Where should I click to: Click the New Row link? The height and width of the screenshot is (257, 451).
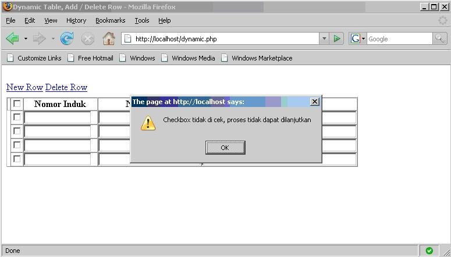pyautogui.click(x=25, y=87)
